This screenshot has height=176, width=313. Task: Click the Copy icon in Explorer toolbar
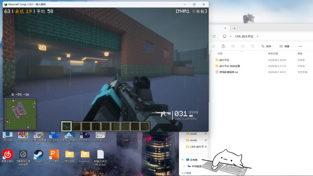coord(213,46)
